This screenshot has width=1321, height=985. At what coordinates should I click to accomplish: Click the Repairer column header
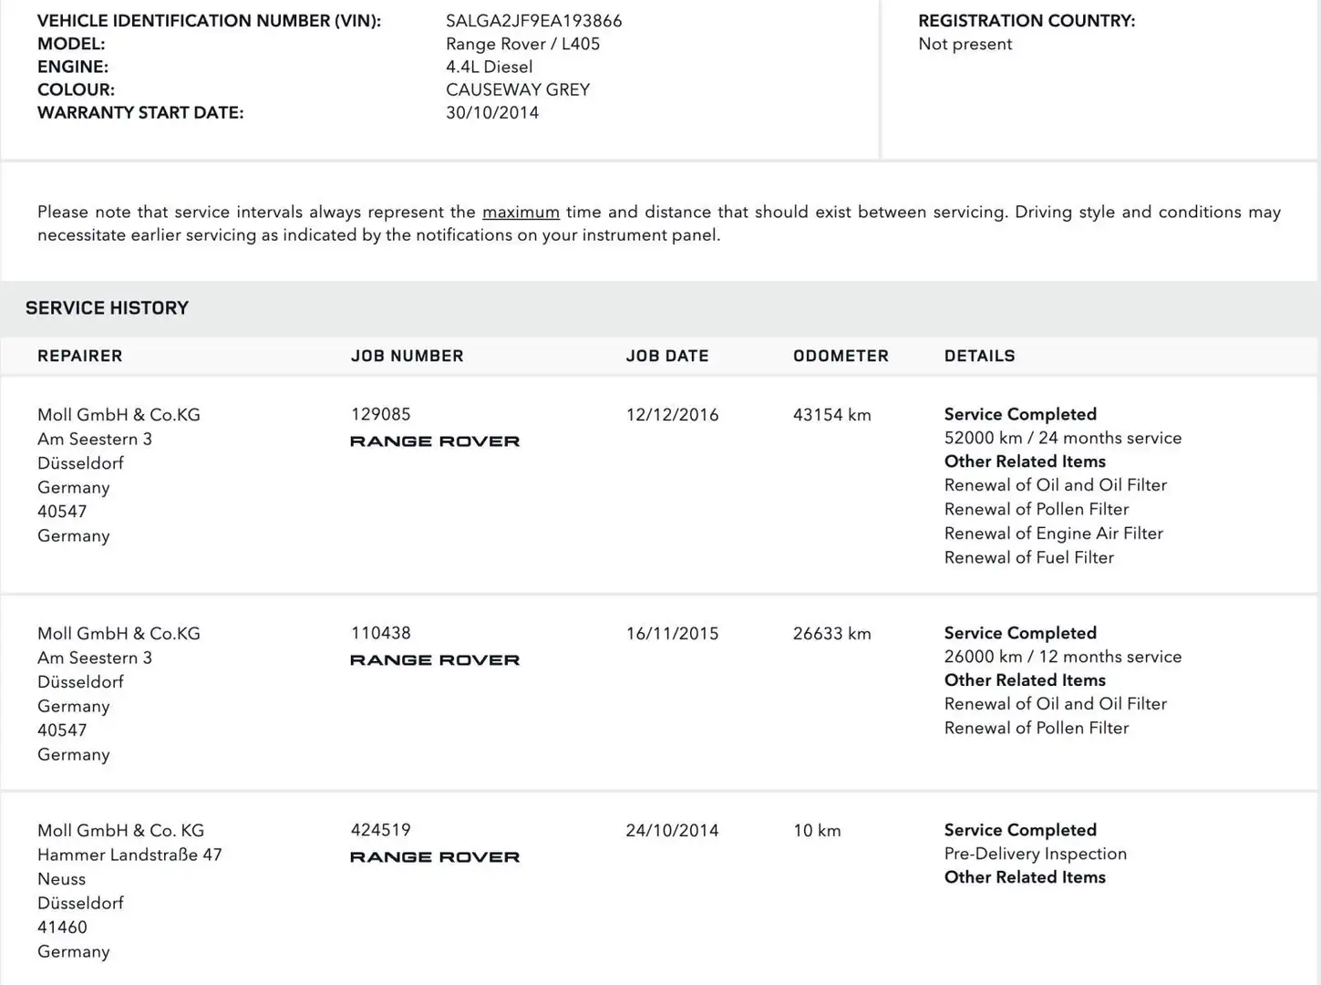pos(79,357)
